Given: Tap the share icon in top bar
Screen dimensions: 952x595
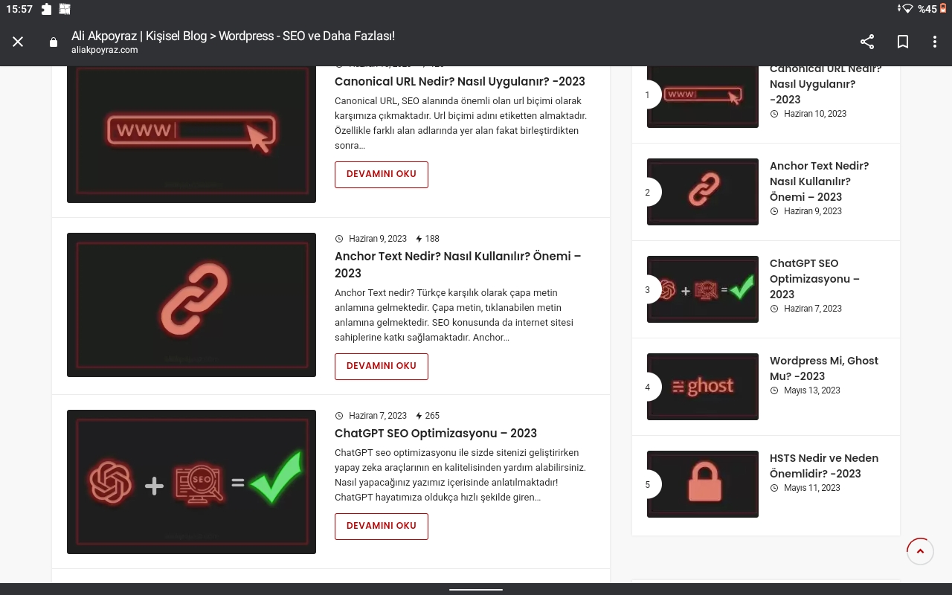Looking at the screenshot, I should pos(867,42).
